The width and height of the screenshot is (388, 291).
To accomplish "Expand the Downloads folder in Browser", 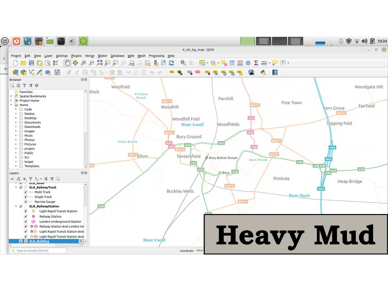I will (16, 127).
